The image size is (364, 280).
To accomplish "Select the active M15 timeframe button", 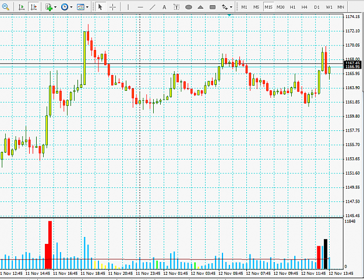I will pos(268,7).
